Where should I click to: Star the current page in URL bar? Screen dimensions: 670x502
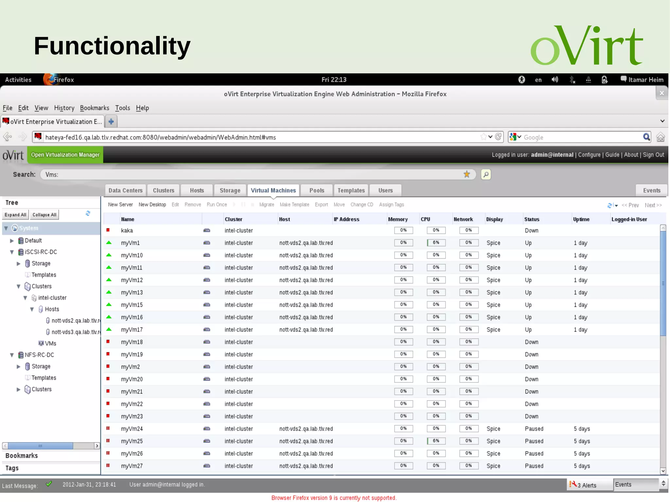tap(483, 137)
